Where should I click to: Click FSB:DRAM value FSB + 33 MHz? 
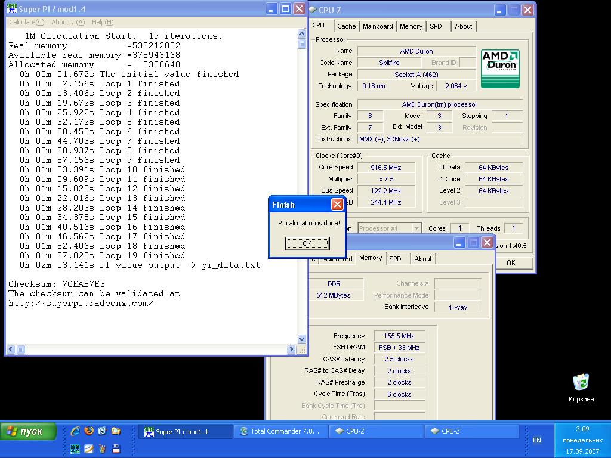(399, 348)
